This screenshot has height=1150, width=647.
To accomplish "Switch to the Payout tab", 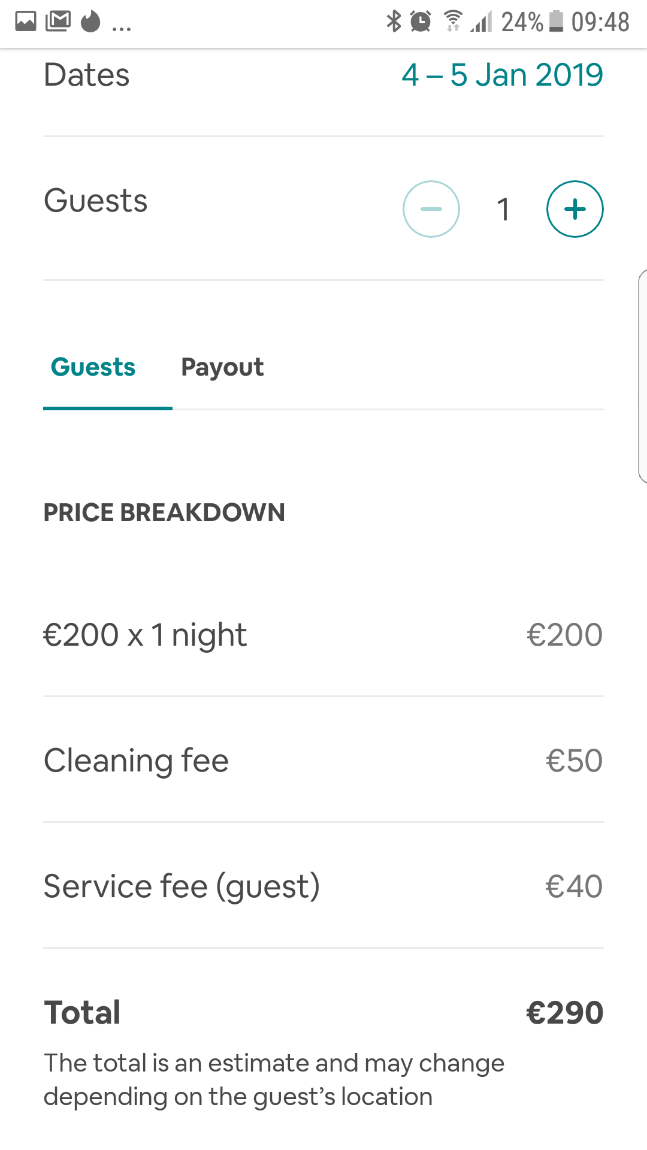I will (222, 367).
